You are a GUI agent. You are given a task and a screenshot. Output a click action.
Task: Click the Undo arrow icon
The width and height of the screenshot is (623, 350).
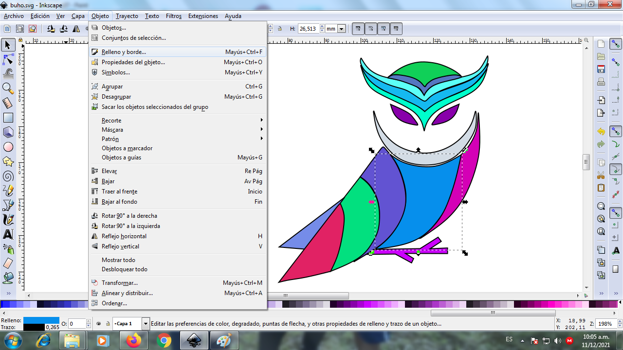click(601, 132)
